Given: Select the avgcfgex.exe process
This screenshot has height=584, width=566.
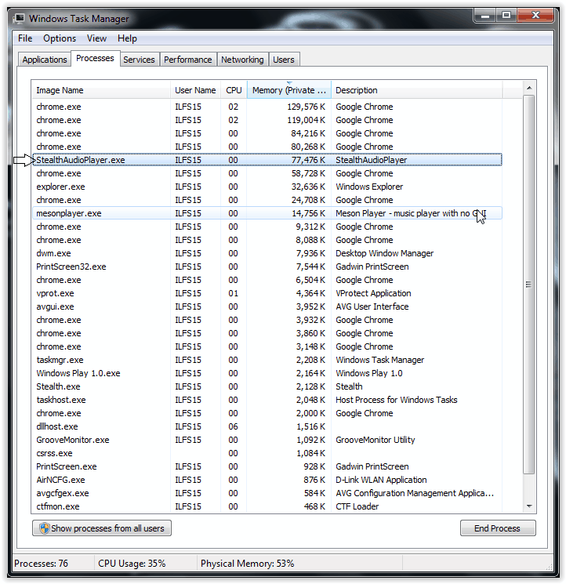Looking at the screenshot, I should click(x=267, y=493).
